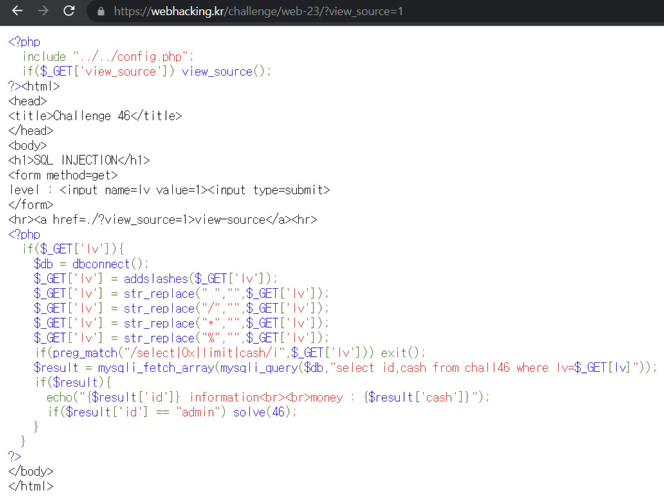The width and height of the screenshot is (664, 503).
Task: Open site security info via the lock icon
Action: click(x=101, y=12)
